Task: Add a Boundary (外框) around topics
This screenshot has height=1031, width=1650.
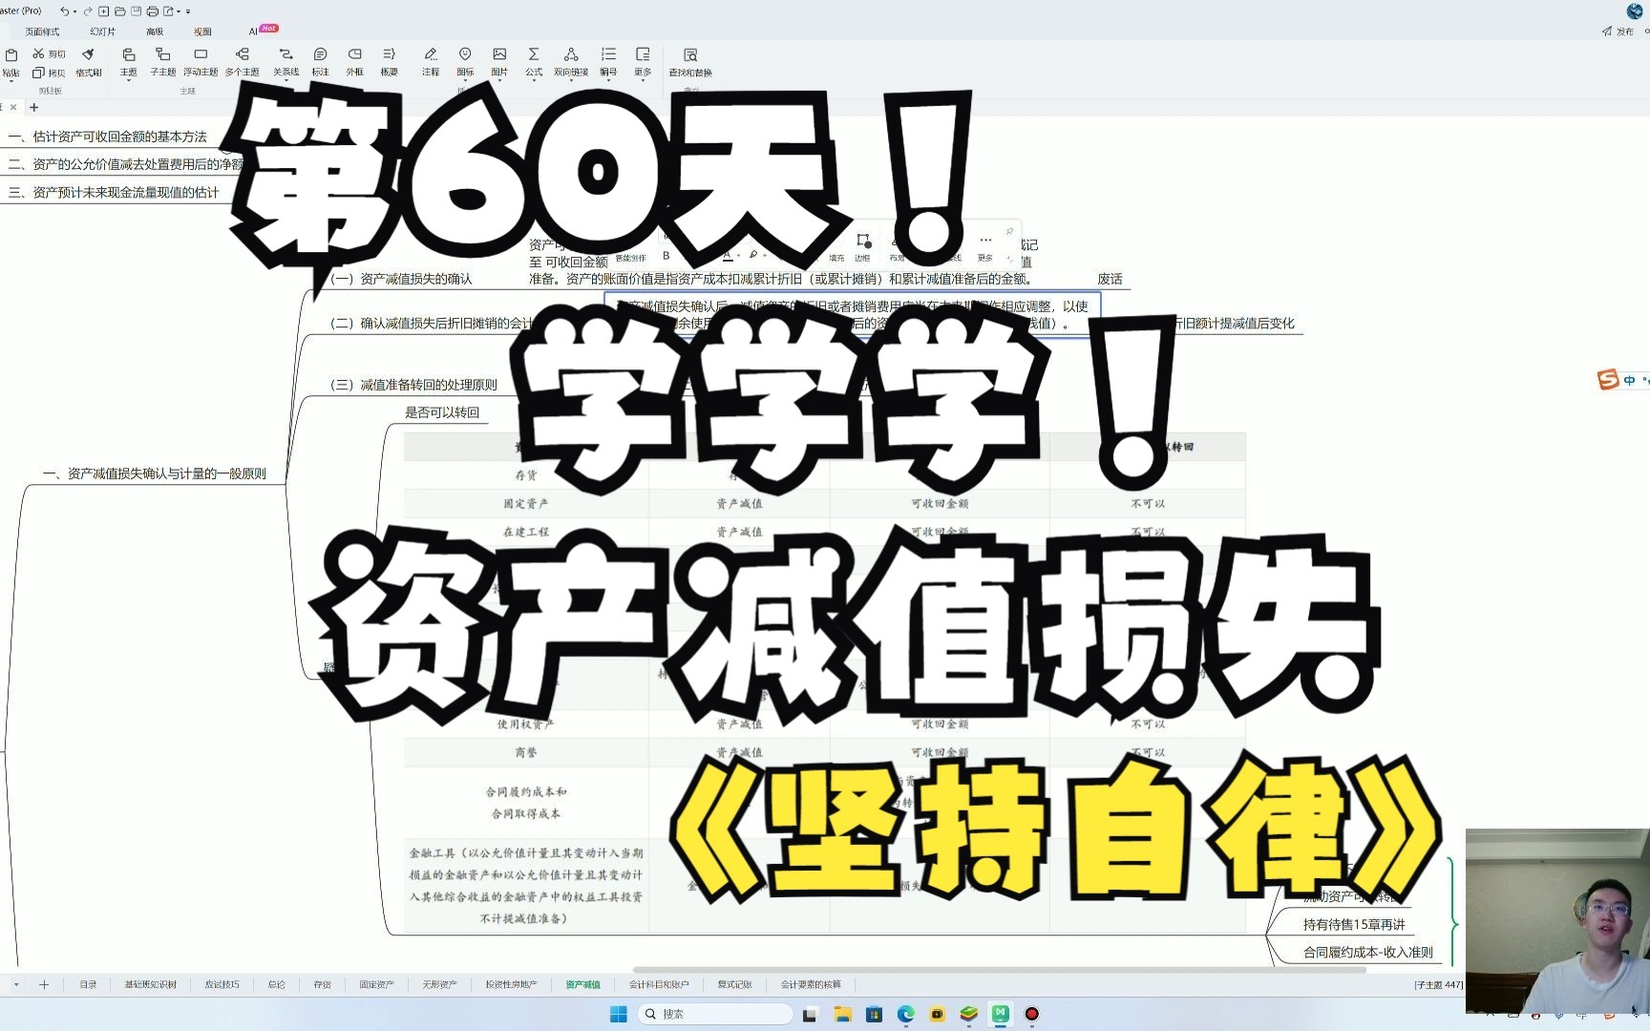Action: tap(354, 61)
